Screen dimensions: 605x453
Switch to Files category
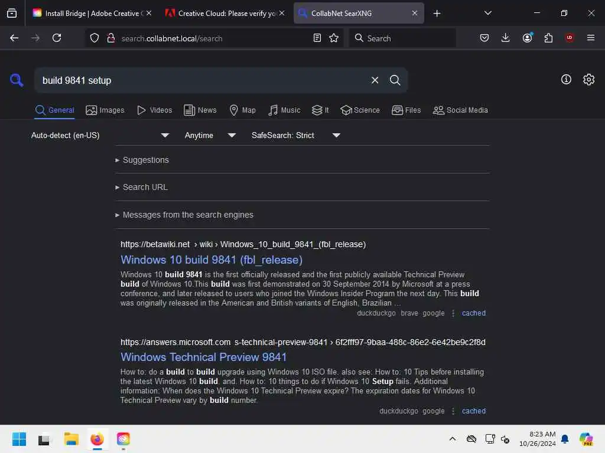pos(406,110)
